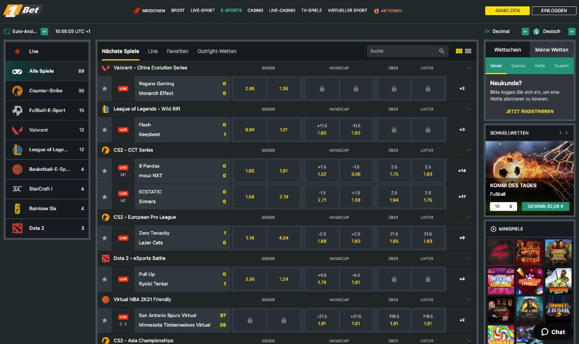Click Gewinn 82,08 € button
This screenshot has height=344, width=579.
[x=545, y=206]
